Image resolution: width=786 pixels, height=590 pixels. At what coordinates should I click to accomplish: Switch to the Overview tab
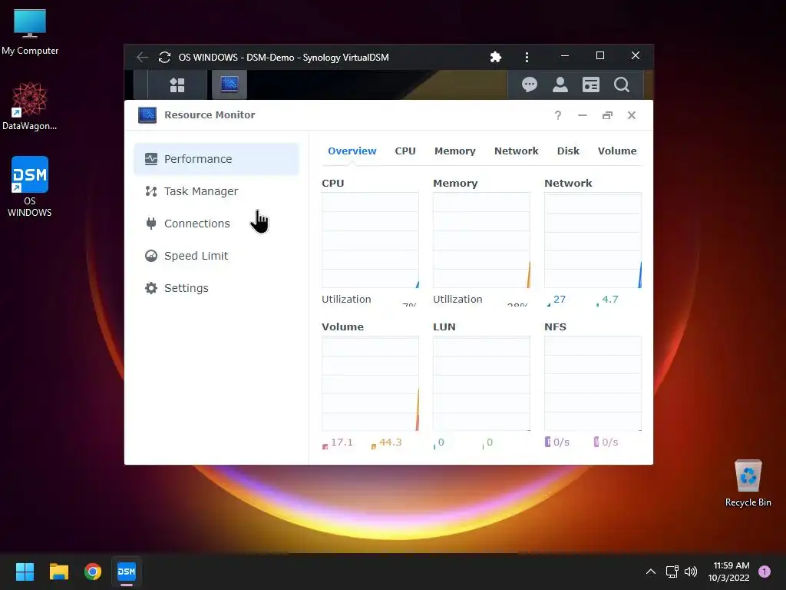coord(352,151)
